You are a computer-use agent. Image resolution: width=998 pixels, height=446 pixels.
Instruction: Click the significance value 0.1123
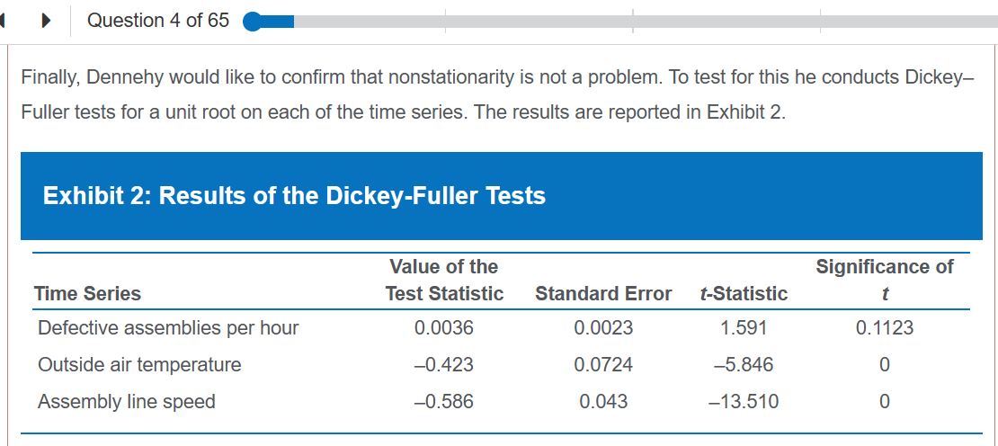coord(884,328)
